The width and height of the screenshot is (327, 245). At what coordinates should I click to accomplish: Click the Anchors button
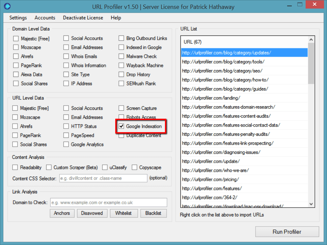62,213
